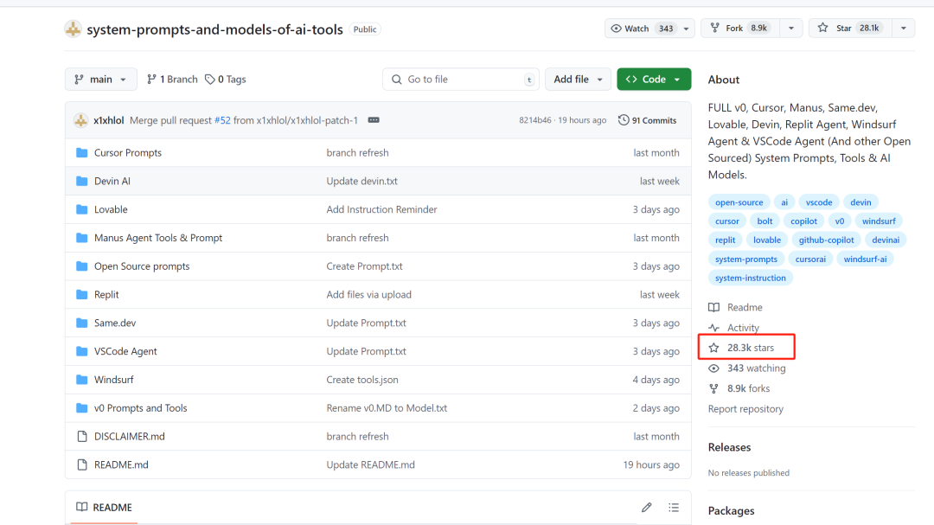
Task: Switch to the README tab
Action: pyautogui.click(x=105, y=508)
